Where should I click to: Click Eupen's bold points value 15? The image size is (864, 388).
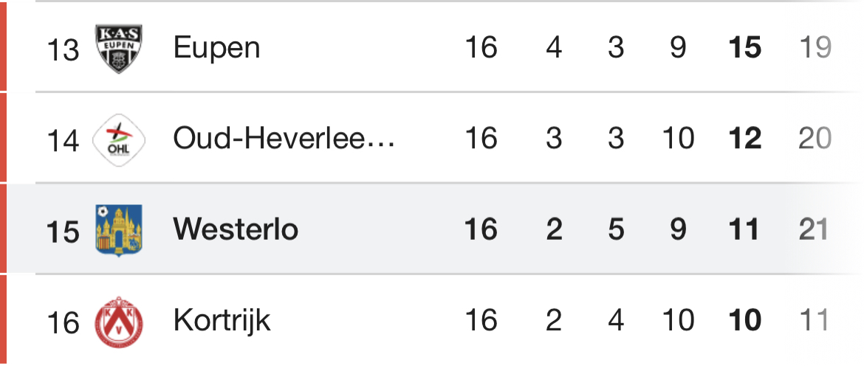pos(744,49)
